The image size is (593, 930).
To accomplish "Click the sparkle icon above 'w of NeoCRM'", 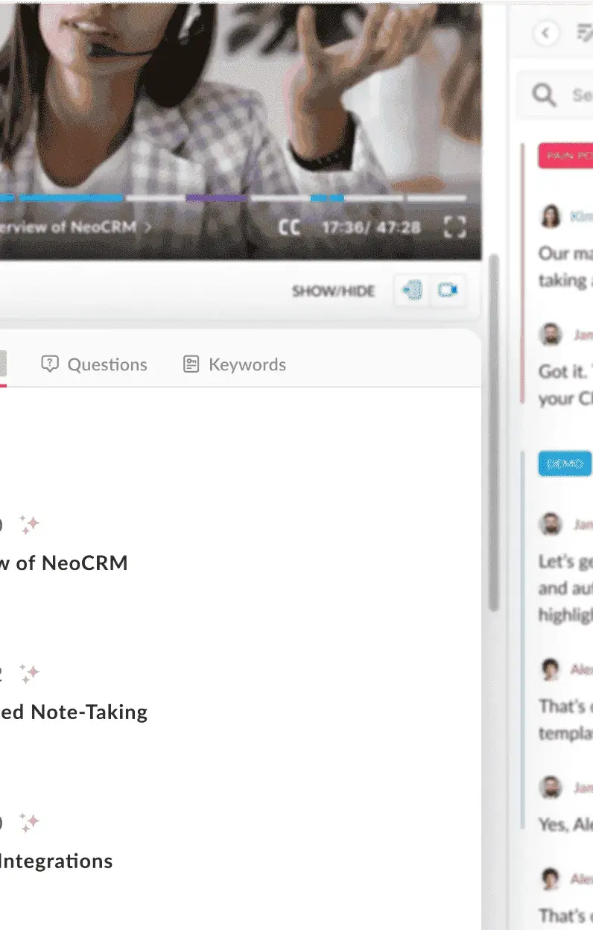I will [x=29, y=525].
